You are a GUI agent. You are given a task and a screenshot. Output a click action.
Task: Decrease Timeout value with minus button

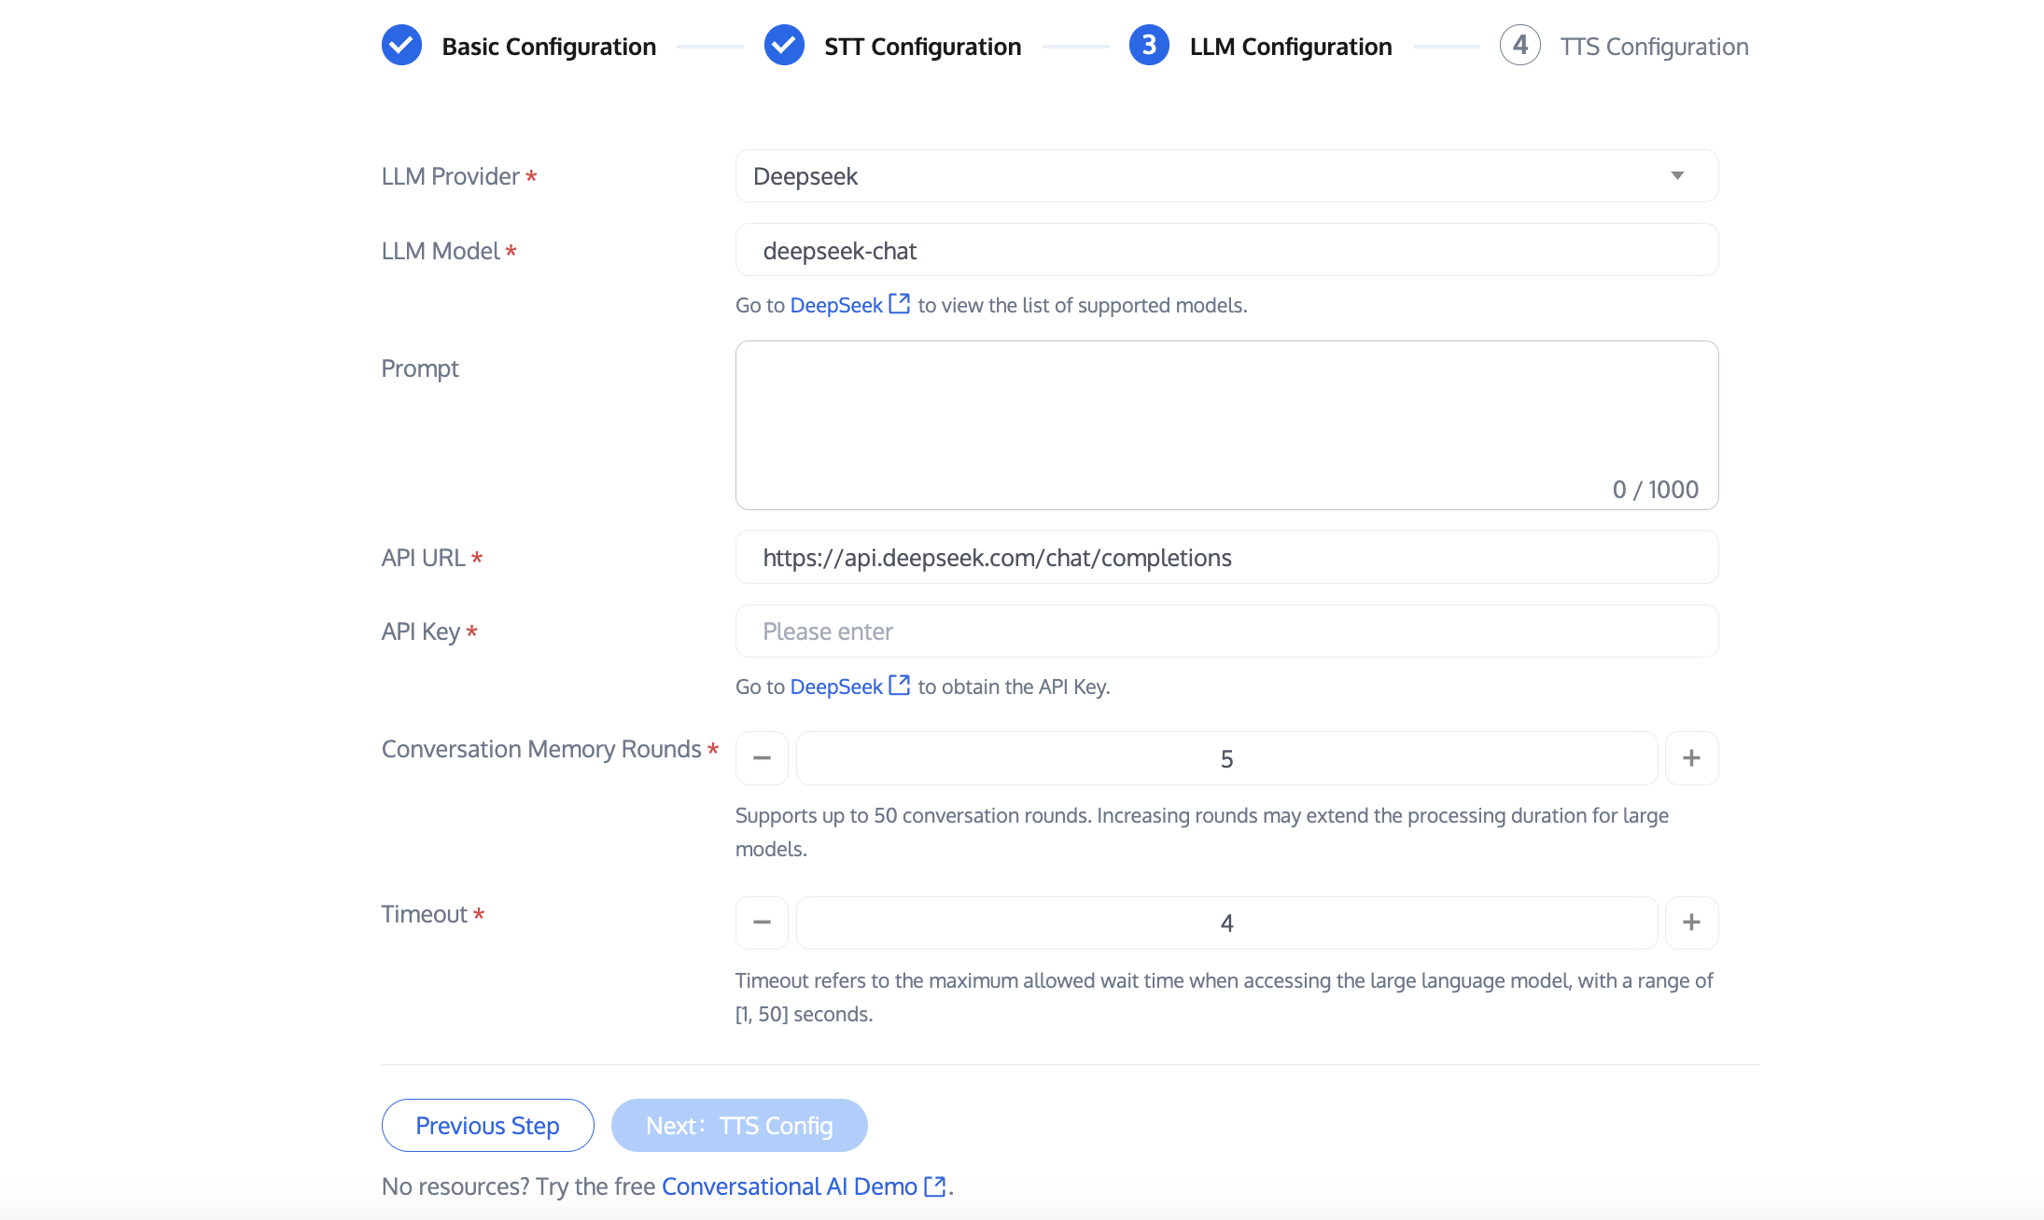tap(762, 922)
